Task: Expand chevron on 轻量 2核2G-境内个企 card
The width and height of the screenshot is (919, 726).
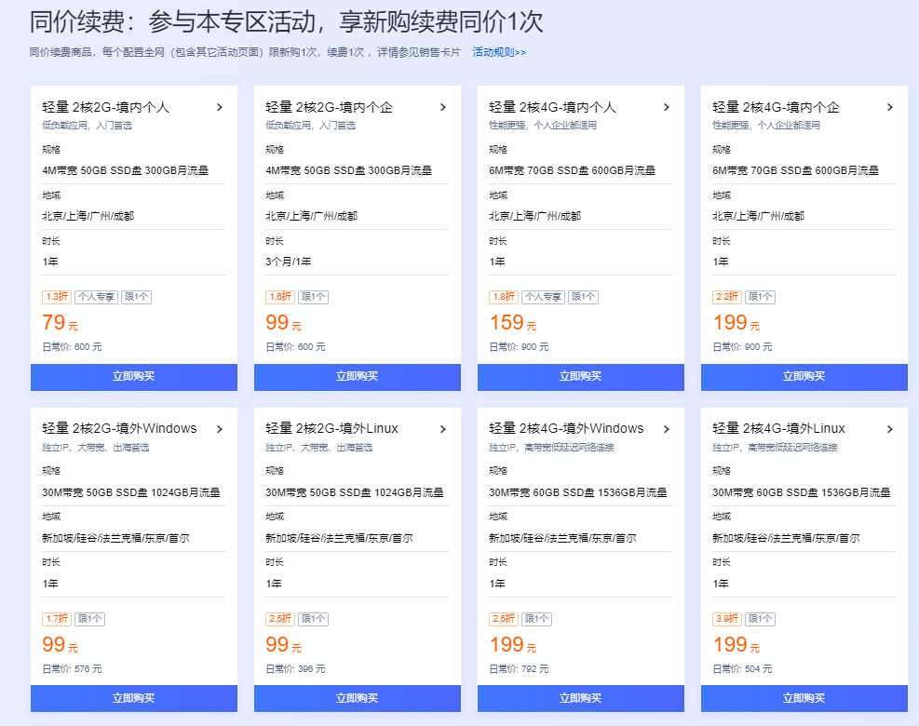Action: pos(443,107)
